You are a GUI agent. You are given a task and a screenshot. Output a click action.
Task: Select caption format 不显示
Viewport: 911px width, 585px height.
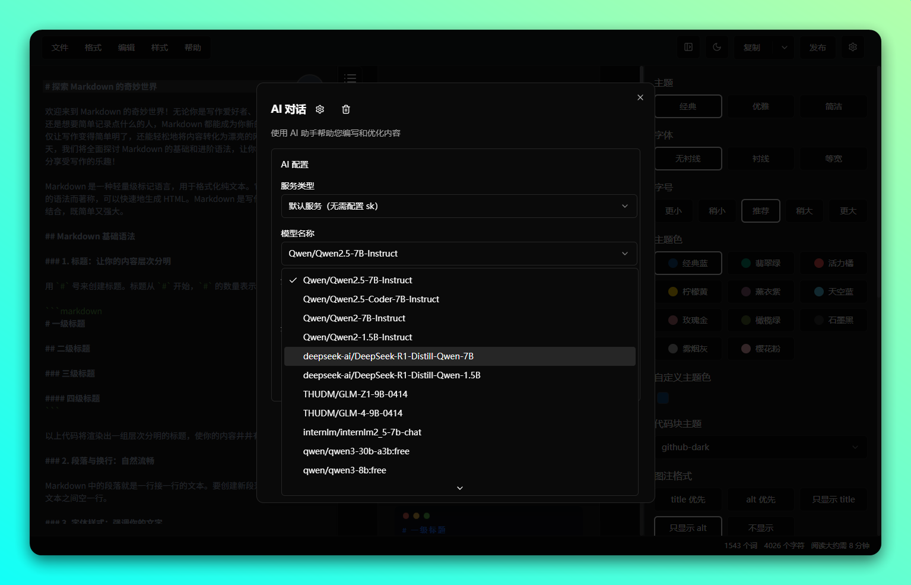(761, 527)
